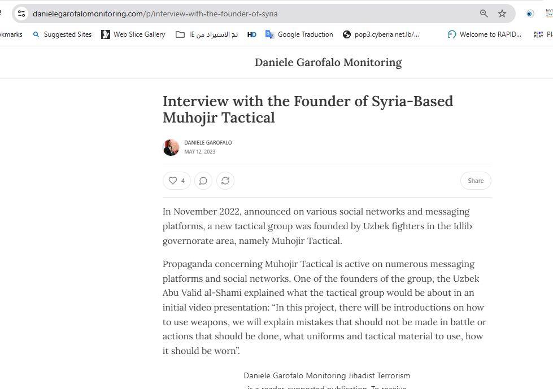Open the DANIELE GAROFALO author name link
Viewport: 553px width, 389px height.
(208, 143)
